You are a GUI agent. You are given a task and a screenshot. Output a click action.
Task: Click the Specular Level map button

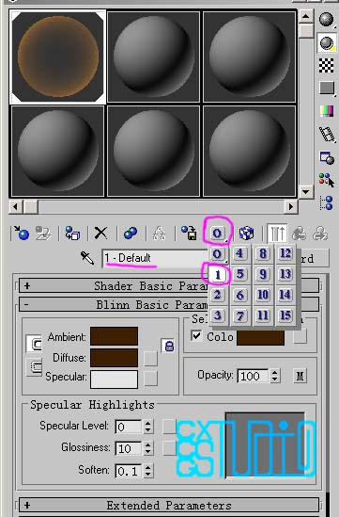(x=169, y=427)
